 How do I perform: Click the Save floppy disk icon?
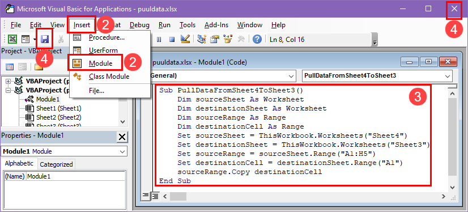[x=45, y=39]
